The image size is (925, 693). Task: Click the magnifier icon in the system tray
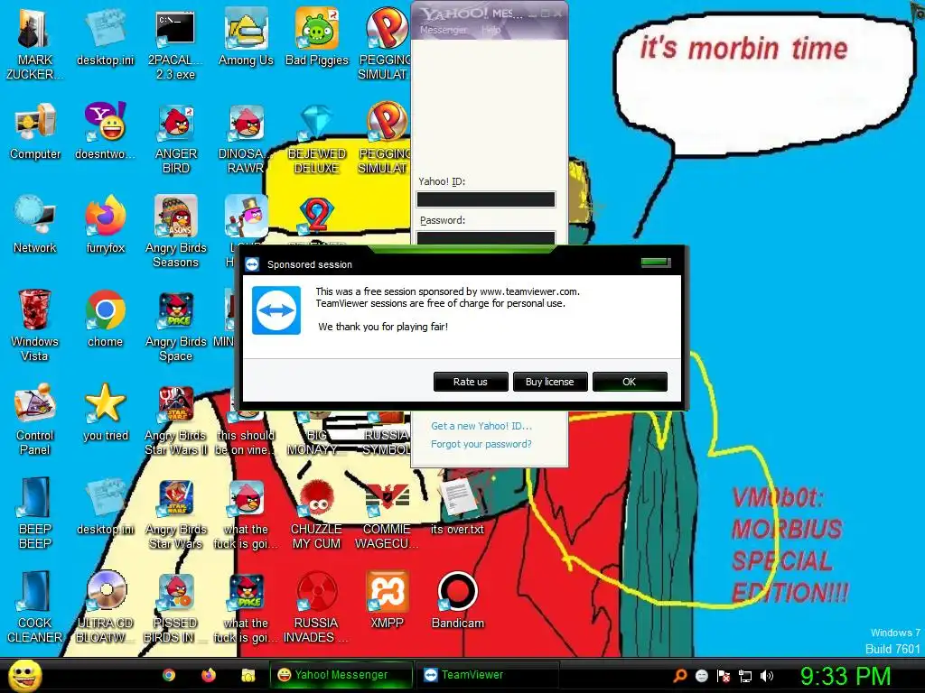(679, 675)
